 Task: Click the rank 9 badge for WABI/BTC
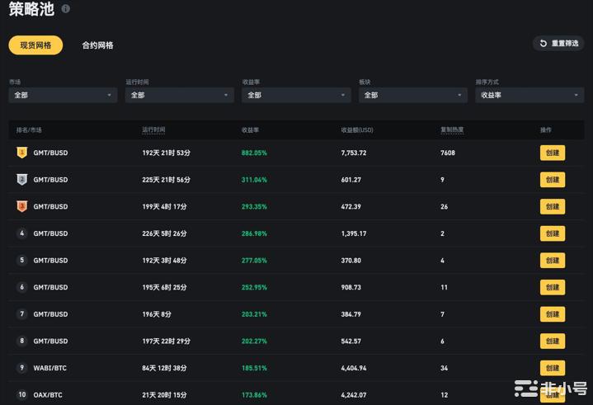pyautogui.click(x=22, y=368)
